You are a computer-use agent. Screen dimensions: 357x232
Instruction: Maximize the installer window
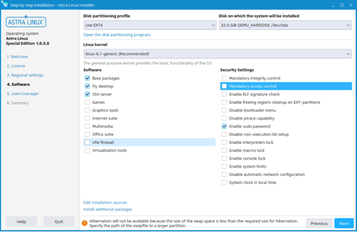342,5
